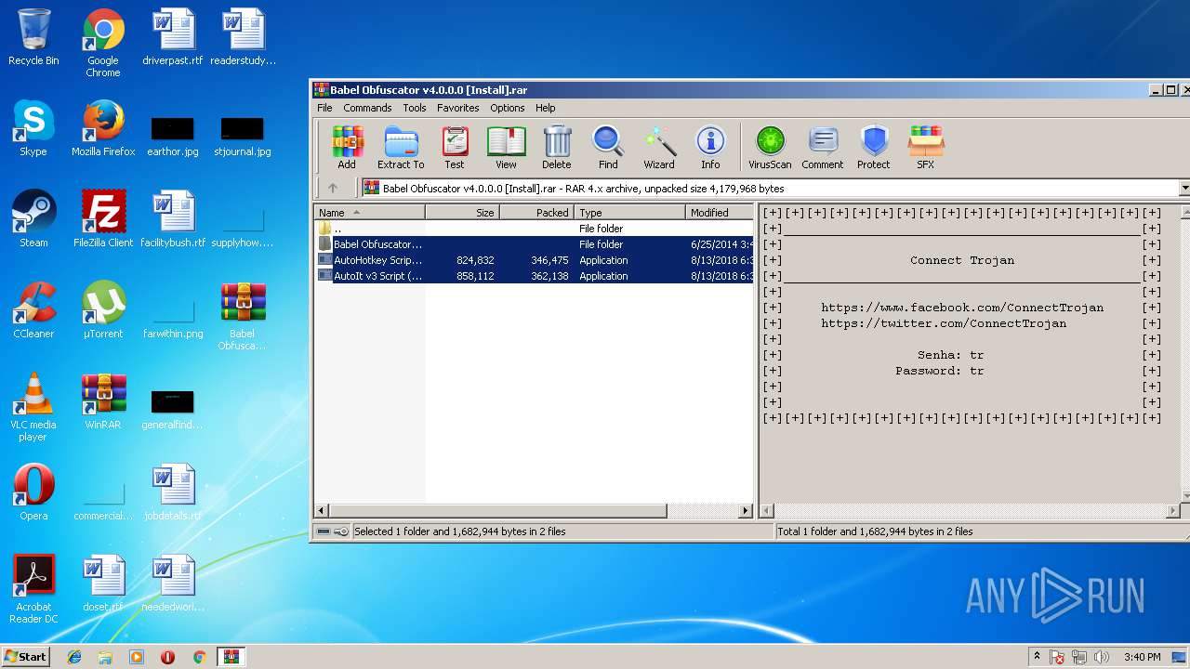The width and height of the screenshot is (1190, 669).
Task: Sort files by Size column
Action: tap(462, 213)
